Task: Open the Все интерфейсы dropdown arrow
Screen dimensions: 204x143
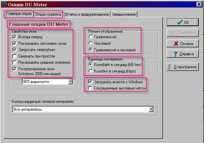Action: pos(151,109)
